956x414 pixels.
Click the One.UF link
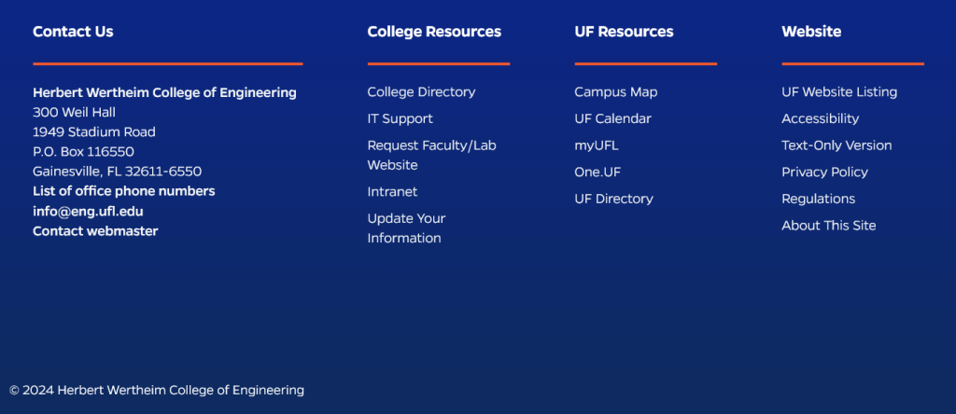597,172
